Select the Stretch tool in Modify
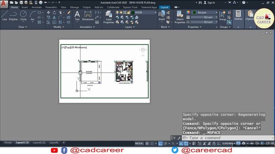The image size is (275, 154). (49, 22)
